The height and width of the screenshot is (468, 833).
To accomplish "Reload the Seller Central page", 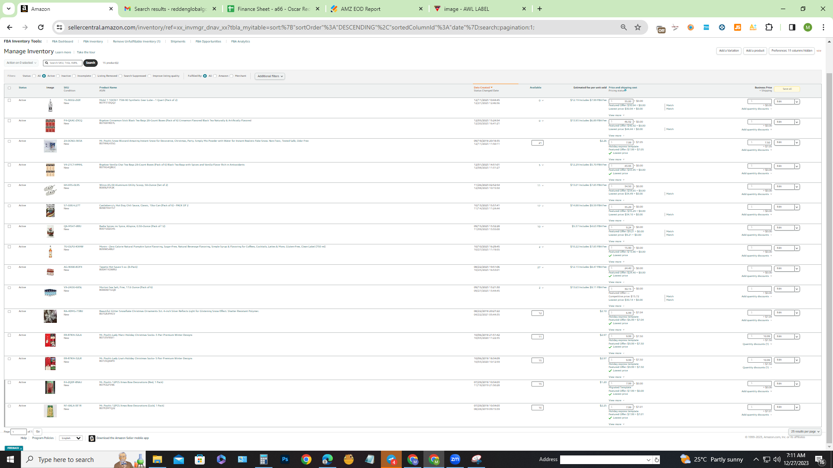I will 41,27.
